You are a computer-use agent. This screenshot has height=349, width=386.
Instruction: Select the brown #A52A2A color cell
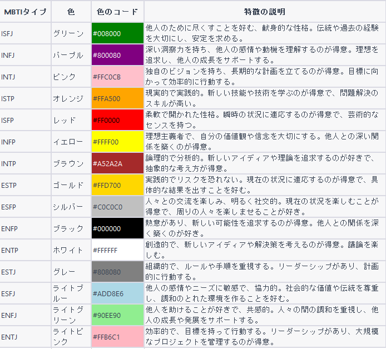click(x=117, y=163)
